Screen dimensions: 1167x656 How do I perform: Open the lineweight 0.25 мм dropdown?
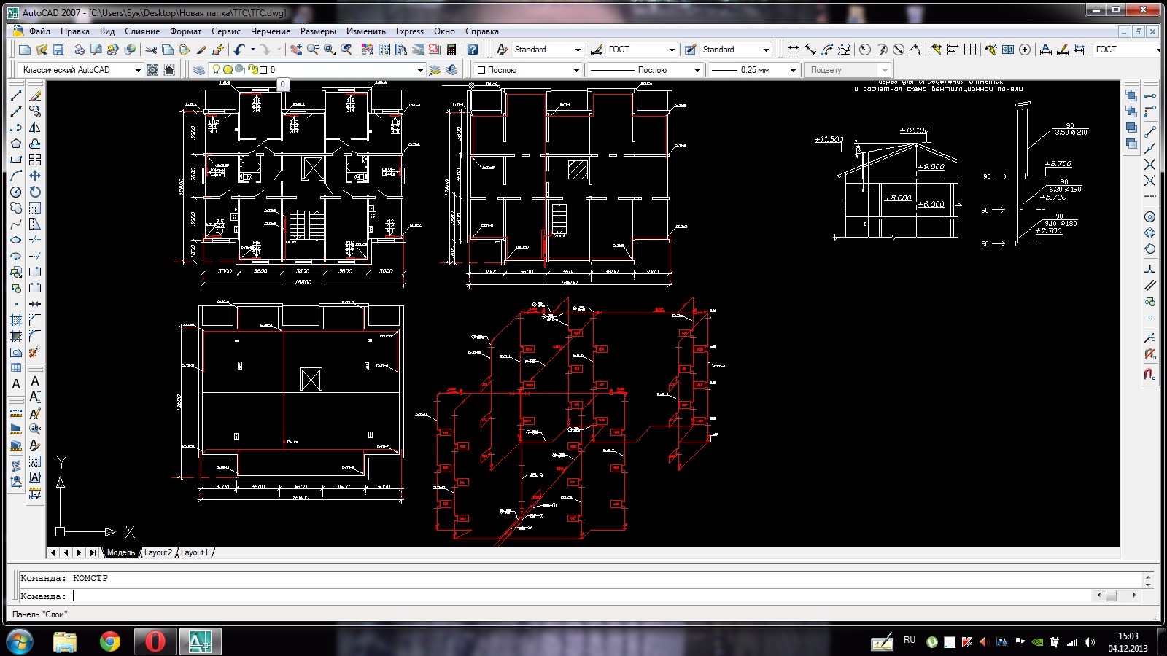(793, 70)
